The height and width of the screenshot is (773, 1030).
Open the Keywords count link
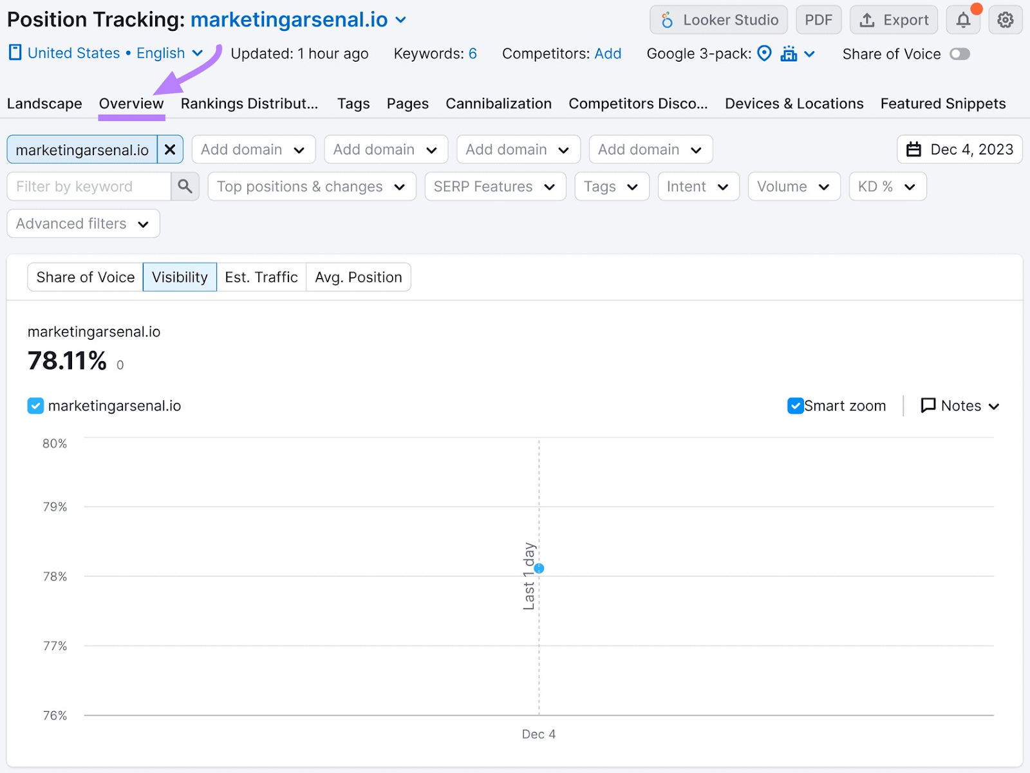click(x=472, y=54)
